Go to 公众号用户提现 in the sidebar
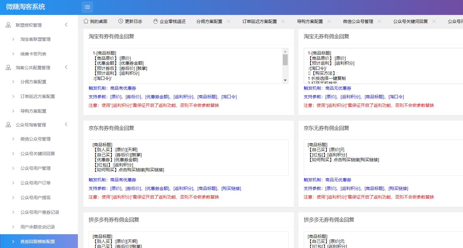 (35, 198)
